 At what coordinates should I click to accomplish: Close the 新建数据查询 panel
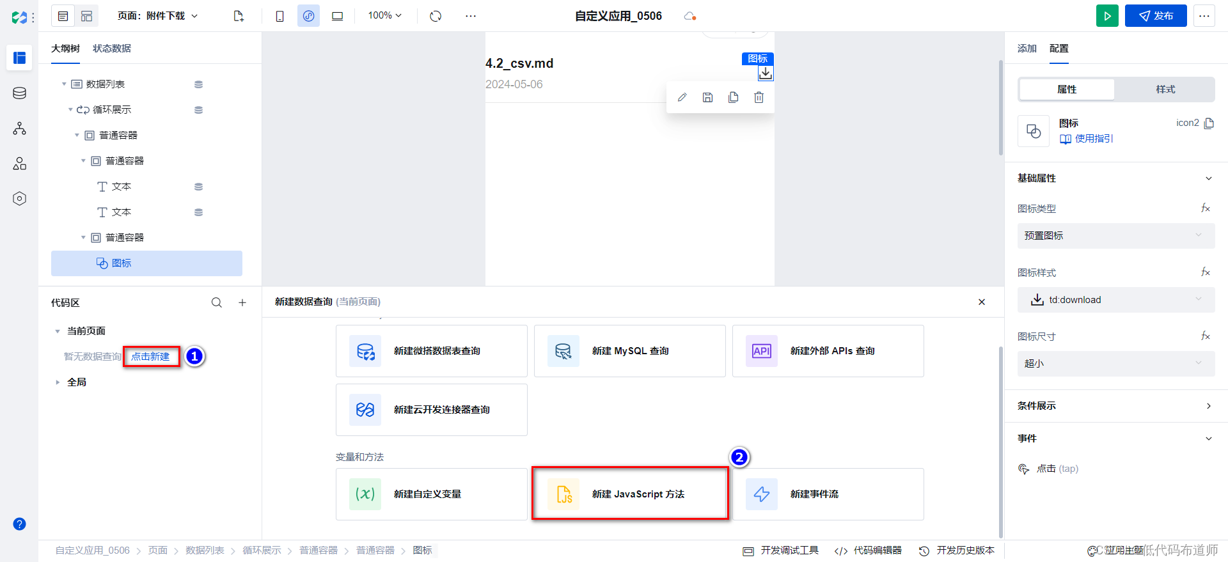coord(982,302)
